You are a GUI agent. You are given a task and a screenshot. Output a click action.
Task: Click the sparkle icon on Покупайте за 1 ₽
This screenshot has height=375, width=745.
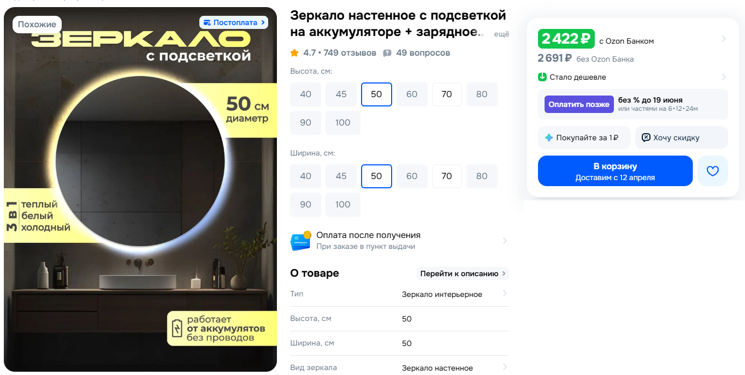click(x=549, y=138)
